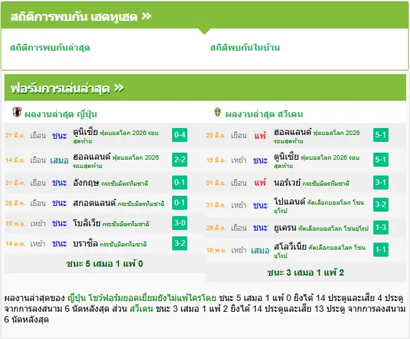
Task: Select ยูเครน opponent name
Action: [x=285, y=227]
